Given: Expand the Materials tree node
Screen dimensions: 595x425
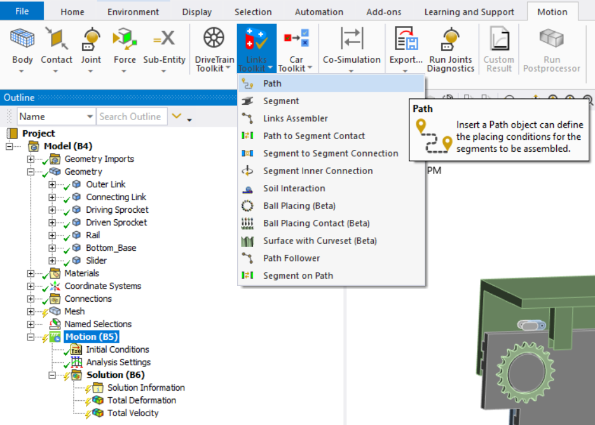Looking at the screenshot, I should pyautogui.click(x=31, y=273).
